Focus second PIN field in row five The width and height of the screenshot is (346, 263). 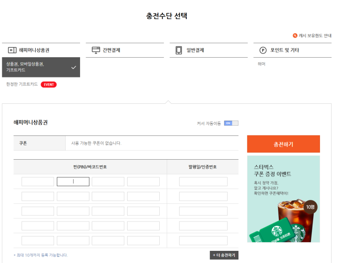(73, 241)
